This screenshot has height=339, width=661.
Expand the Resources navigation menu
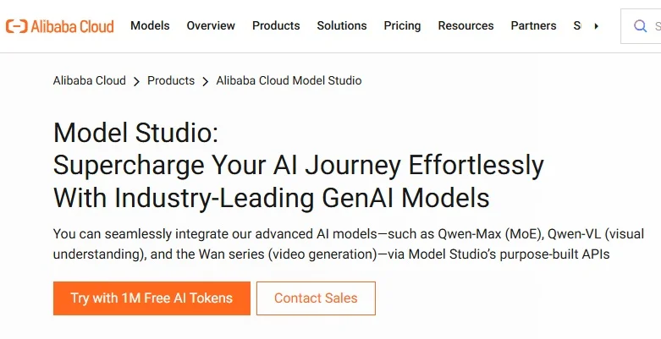tap(465, 26)
